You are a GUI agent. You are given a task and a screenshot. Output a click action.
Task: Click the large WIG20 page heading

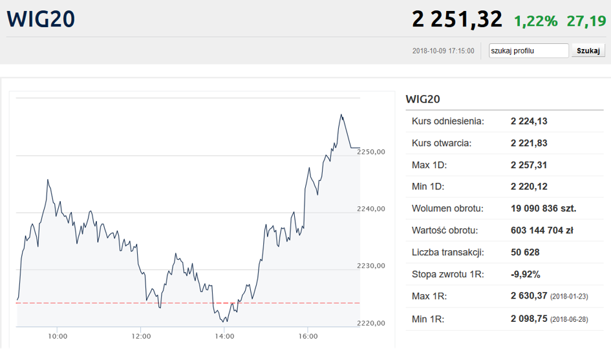tap(41, 19)
